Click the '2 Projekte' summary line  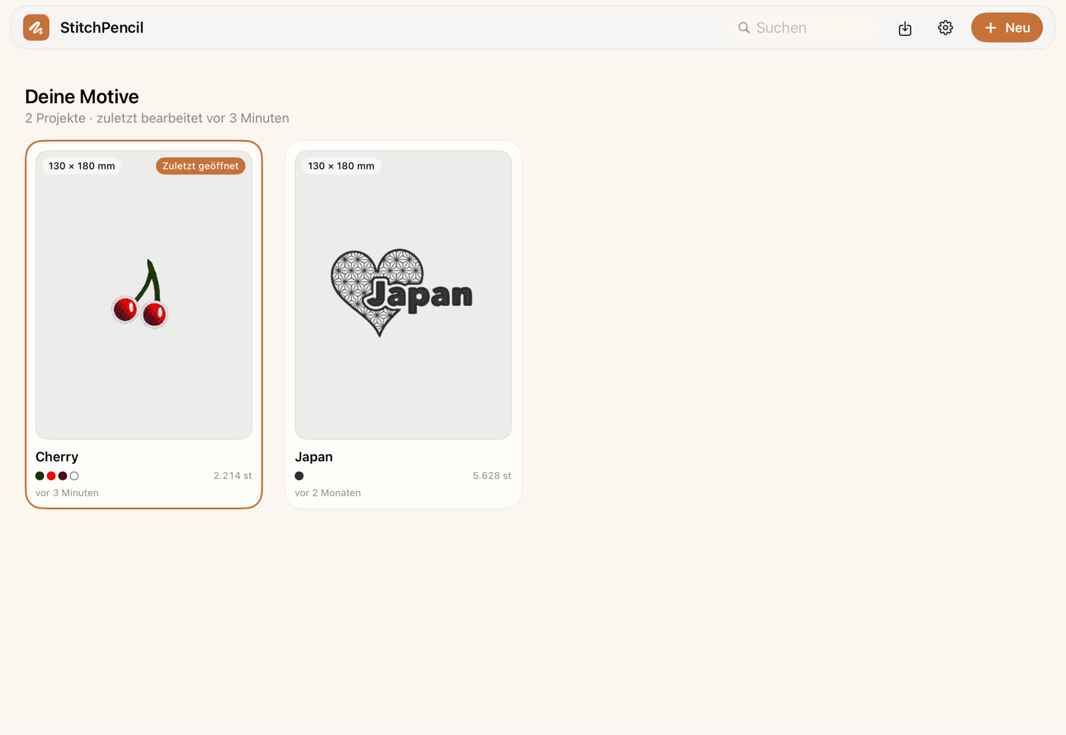157,118
